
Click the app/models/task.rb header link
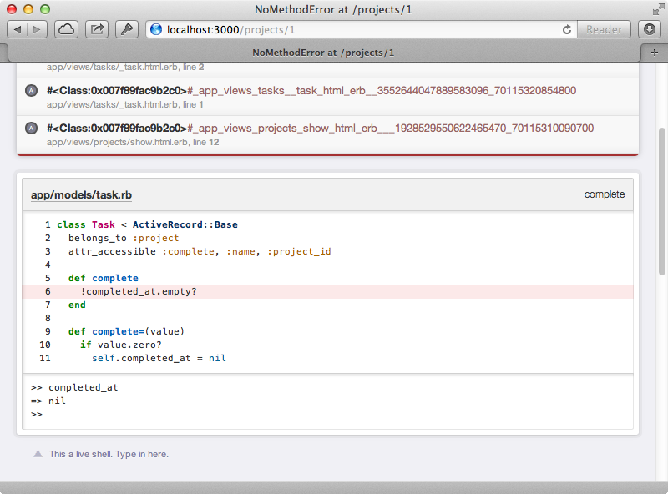click(80, 194)
